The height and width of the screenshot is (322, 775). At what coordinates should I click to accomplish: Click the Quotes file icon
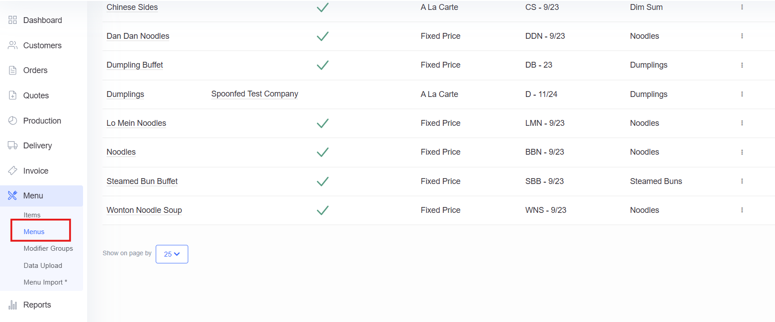tap(13, 95)
